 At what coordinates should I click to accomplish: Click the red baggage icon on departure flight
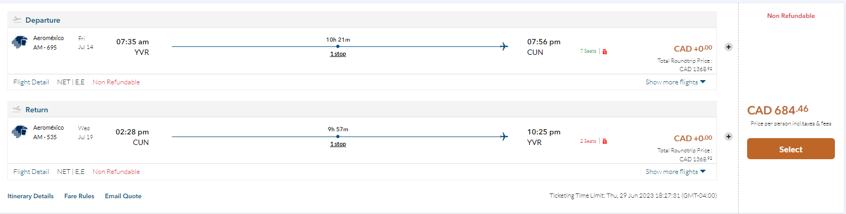point(605,52)
